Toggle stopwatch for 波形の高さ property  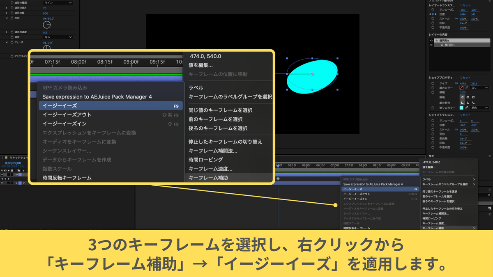pyautogui.click(x=12, y=8)
